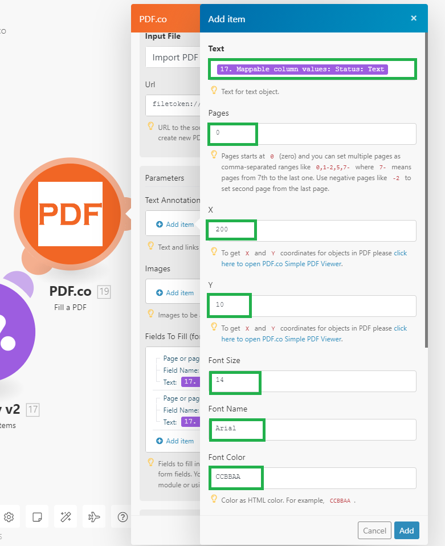Click the lightbulb hint icon under Pages
The image size is (445, 546).
tap(214, 155)
